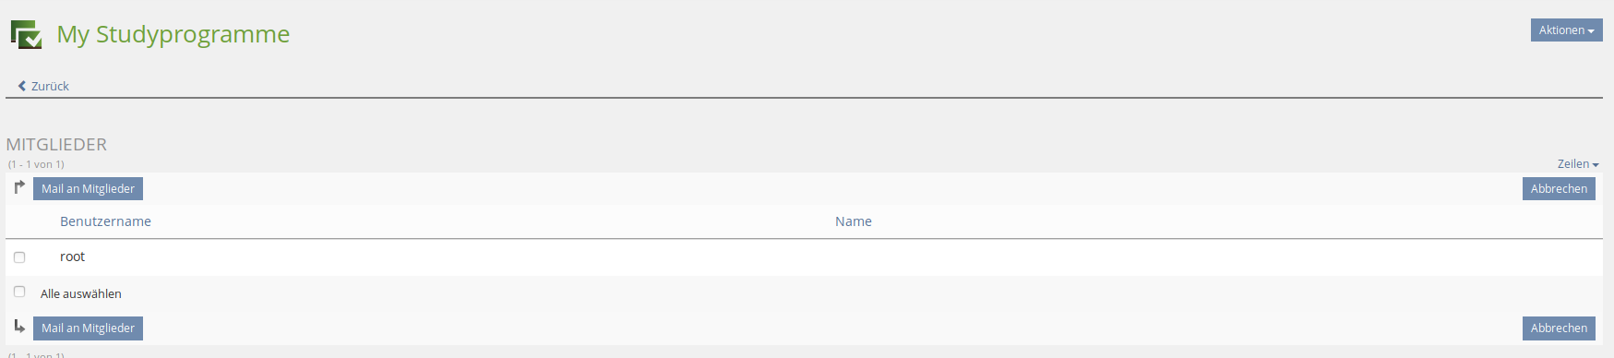
Task: Click the bottom arrow icon beside Mail an Mitglieder
Action: (19, 327)
